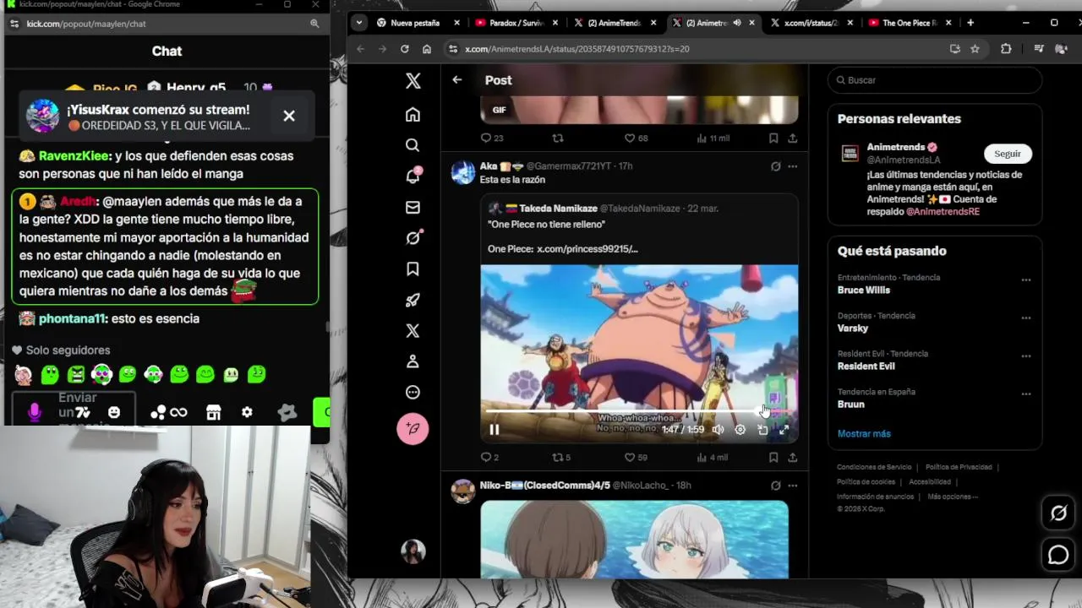Bookmark Aka's post
The width and height of the screenshot is (1082, 608).
coord(773,457)
